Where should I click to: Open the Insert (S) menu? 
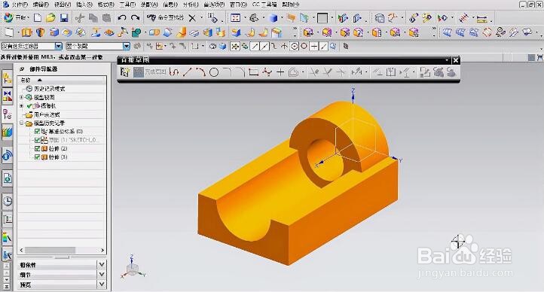pyautogui.click(x=84, y=5)
